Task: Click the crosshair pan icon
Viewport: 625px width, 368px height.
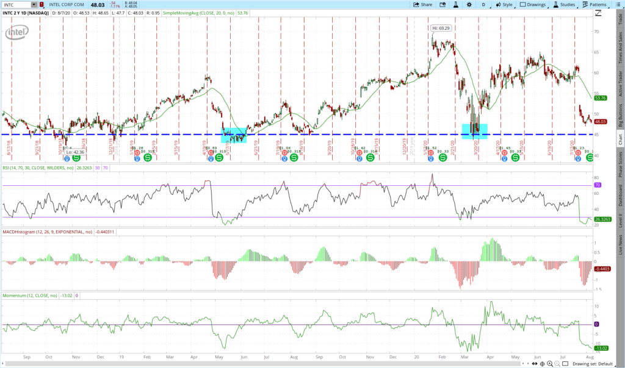Action: pos(542,364)
